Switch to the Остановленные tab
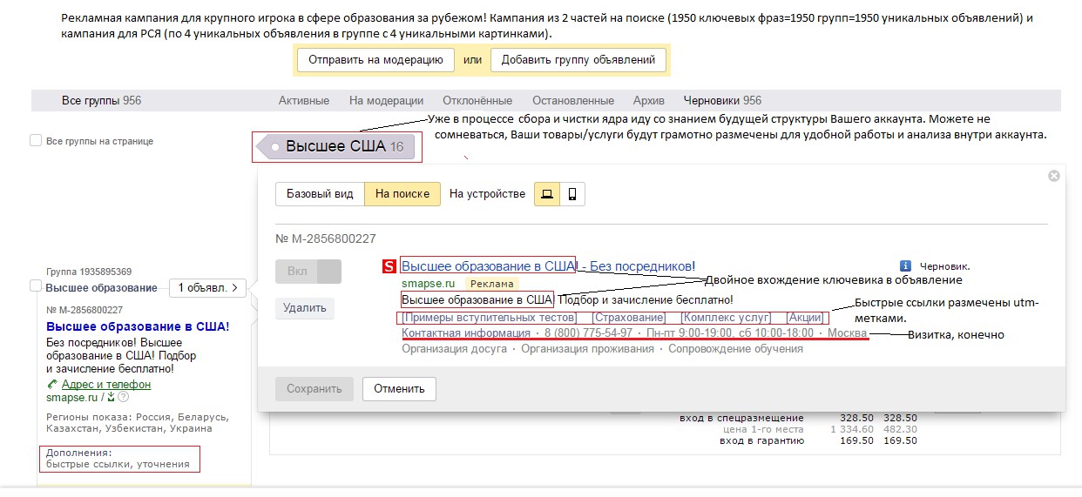 click(573, 100)
